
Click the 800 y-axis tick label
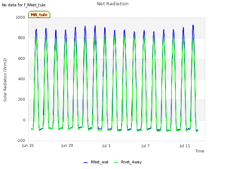tap(22, 38)
